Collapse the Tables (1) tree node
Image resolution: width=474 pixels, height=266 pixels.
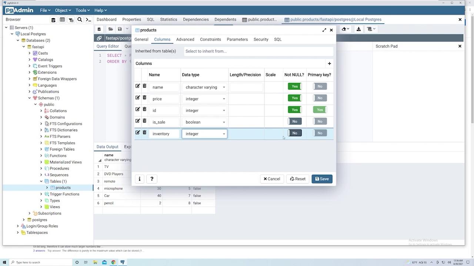point(41,181)
